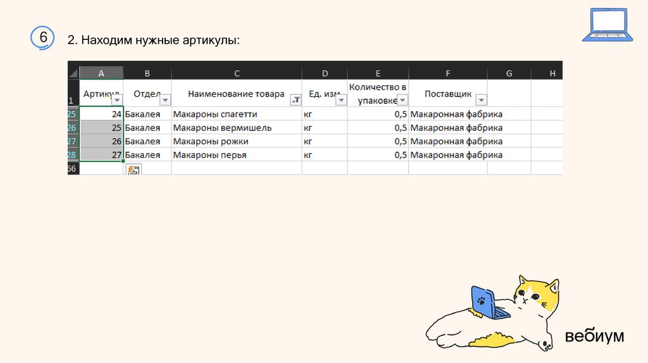Select column G header
This screenshot has width=648, height=363.
[x=509, y=73]
